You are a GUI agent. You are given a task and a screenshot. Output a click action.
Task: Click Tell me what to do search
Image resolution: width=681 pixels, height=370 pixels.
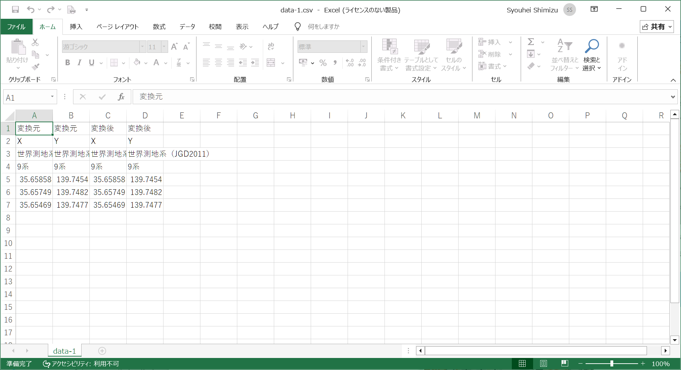coord(323,27)
